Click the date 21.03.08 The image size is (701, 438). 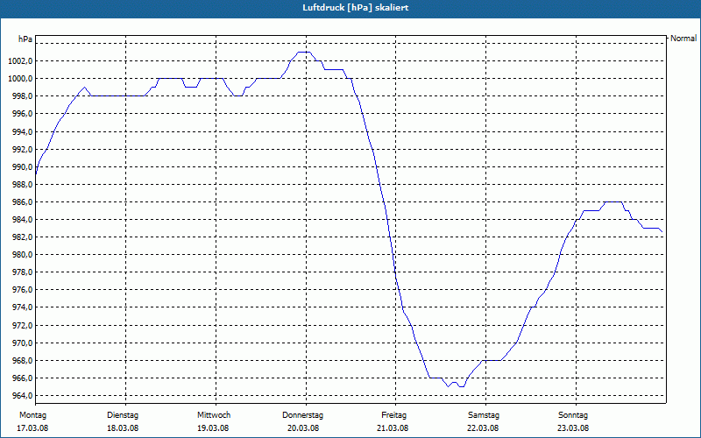click(393, 428)
